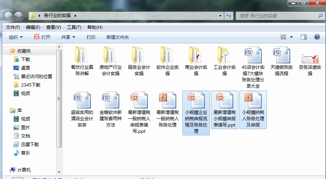The image size is (326, 179).
Task: Open the help question mark icon
Action: (317, 37)
